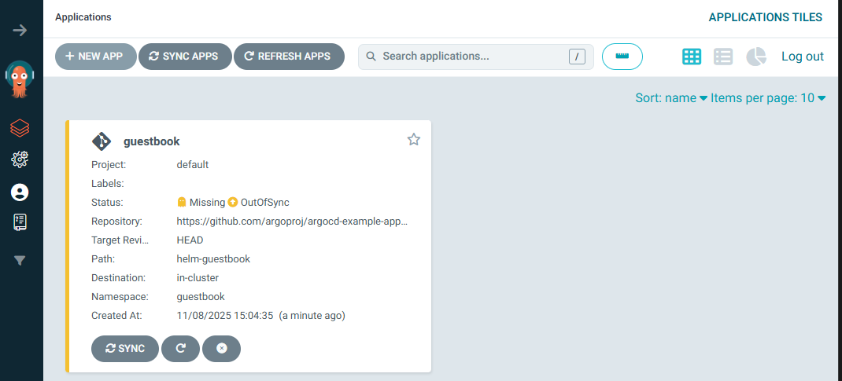Switch to the pie chart summary view

click(x=755, y=57)
